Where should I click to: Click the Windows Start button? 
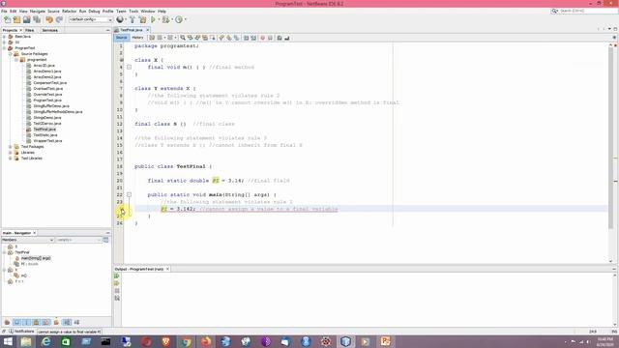coord(8,341)
